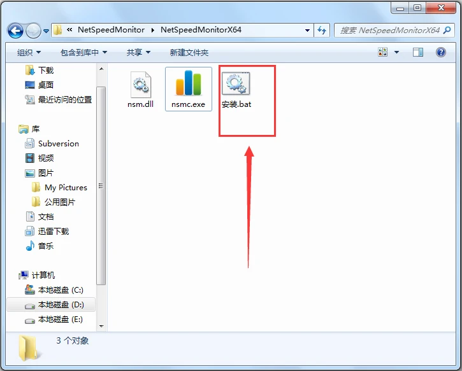Click the 桌面 desktop icon in sidebar
This screenshot has height=371, width=462.
tap(30, 85)
